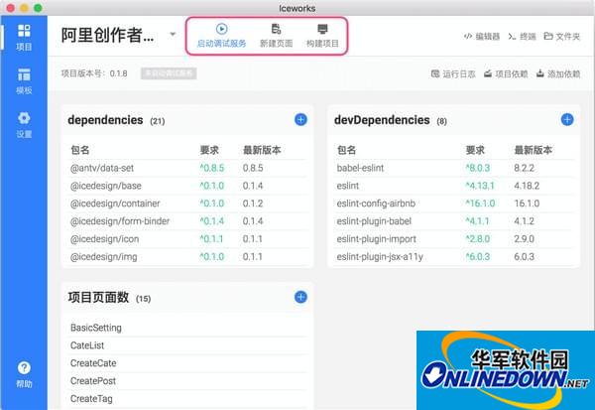Add package with devDependencies plus button
Screen dimensions: 595x410
pos(567,120)
